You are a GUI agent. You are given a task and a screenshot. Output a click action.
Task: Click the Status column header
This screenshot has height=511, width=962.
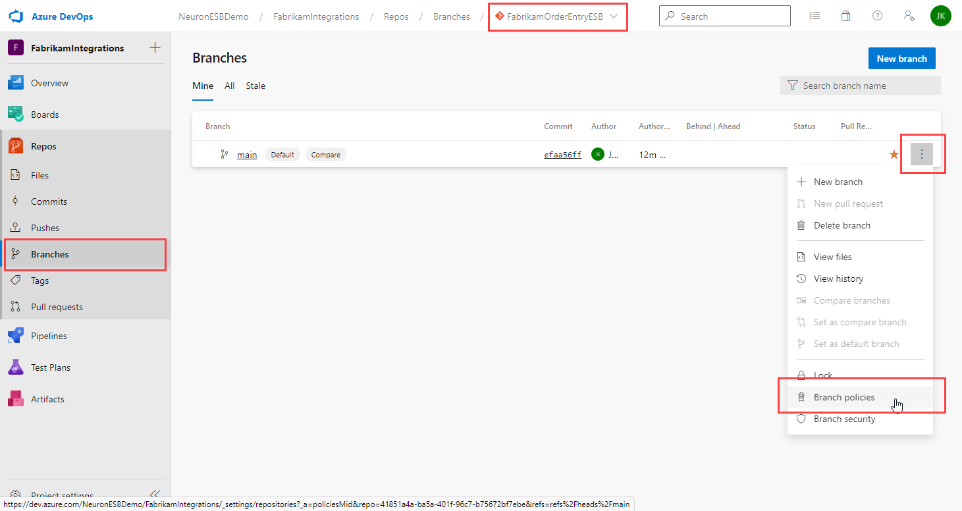[x=805, y=126]
